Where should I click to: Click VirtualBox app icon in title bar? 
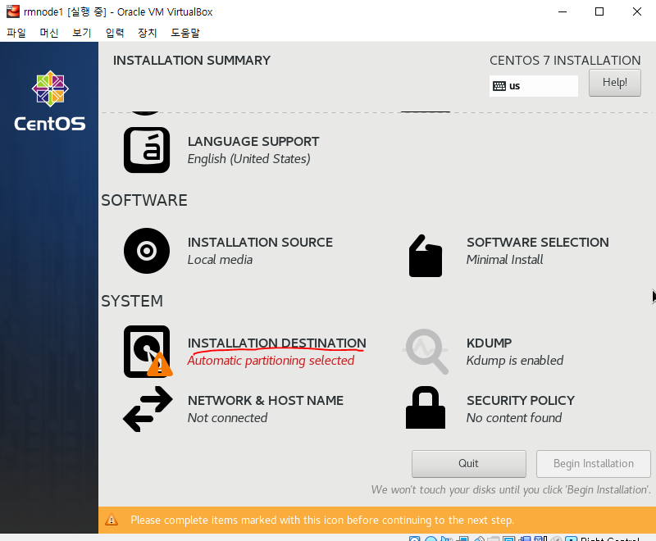pyautogui.click(x=13, y=11)
